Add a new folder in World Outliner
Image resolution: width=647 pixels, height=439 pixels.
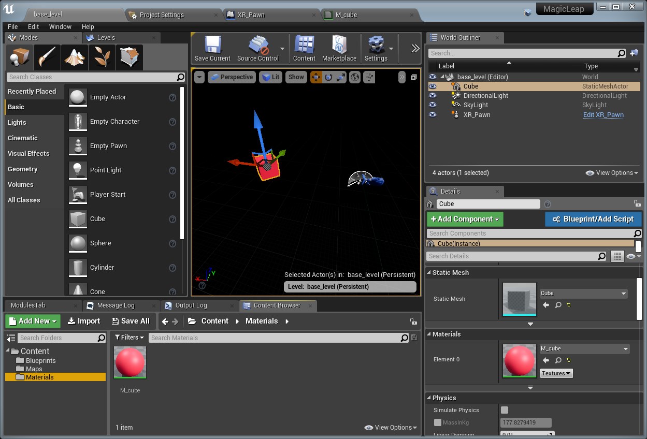pyautogui.click(x=634, y=53)
